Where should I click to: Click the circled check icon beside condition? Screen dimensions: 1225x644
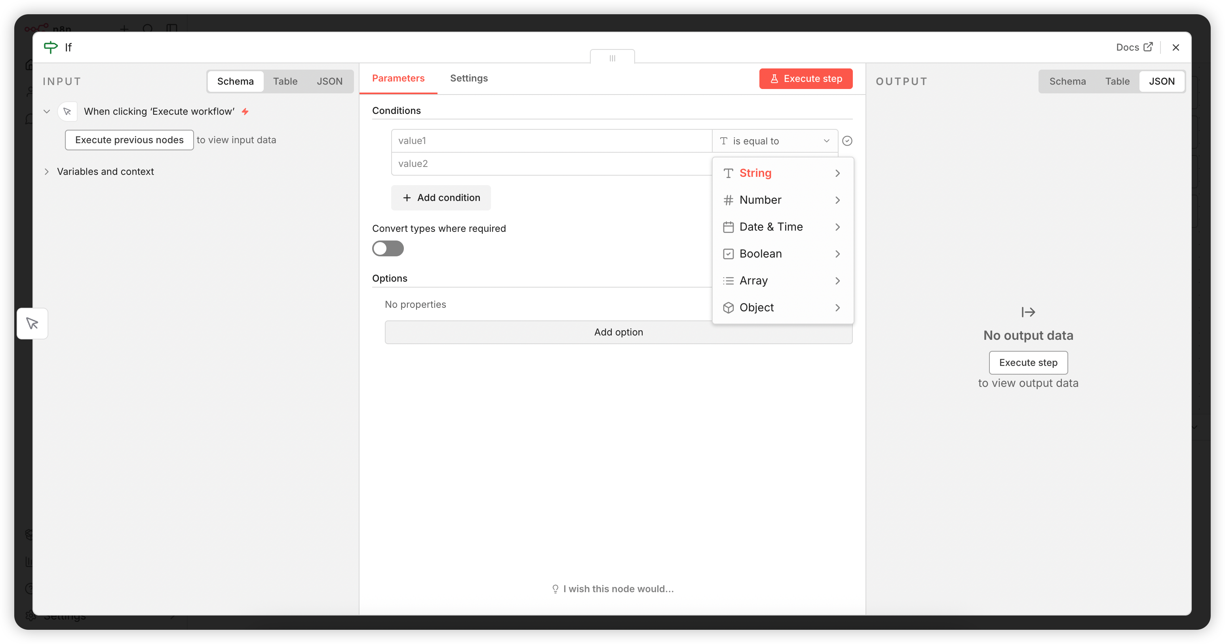point(847,141)
